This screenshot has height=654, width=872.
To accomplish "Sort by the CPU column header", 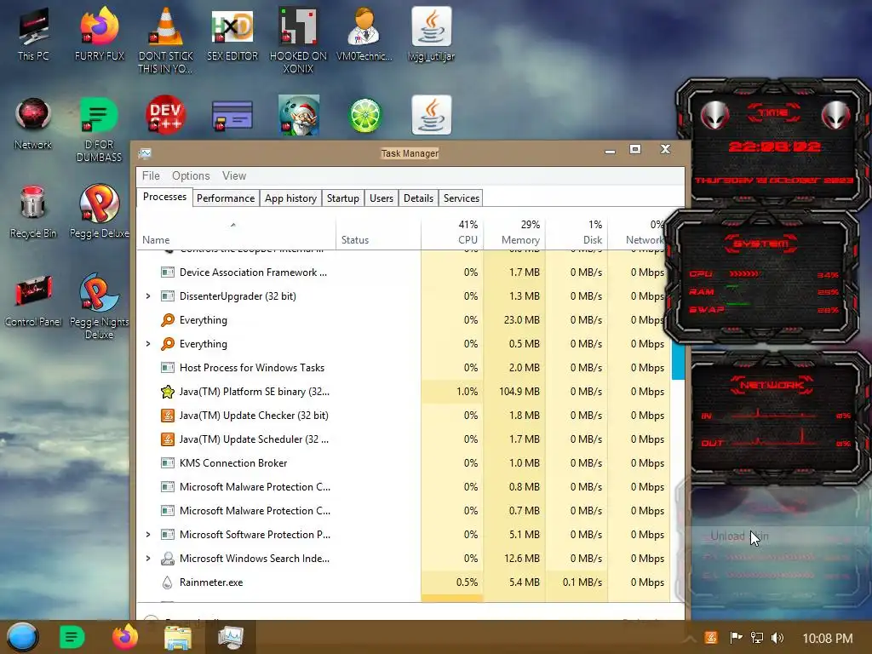I will click(x=452, y=233).
